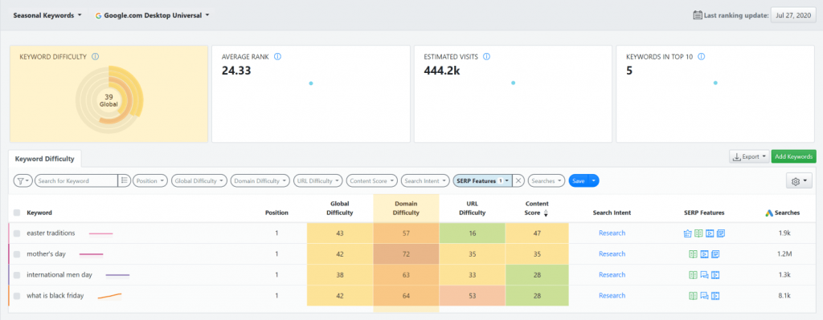
Task: Open the Seasonal Keywords dropdown
Action: click(x=47, y=15)
